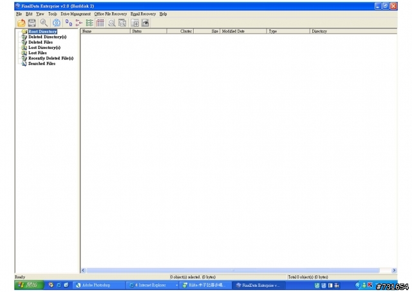
Task: Sort by the Type column header
Action: (288, 31)
